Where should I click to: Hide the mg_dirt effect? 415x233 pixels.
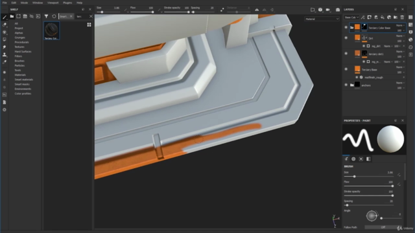[x=364, y=46]
